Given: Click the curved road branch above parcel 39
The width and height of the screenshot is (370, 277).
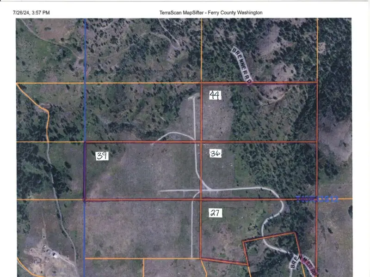Looking at the screenshot, I should 172,134.
